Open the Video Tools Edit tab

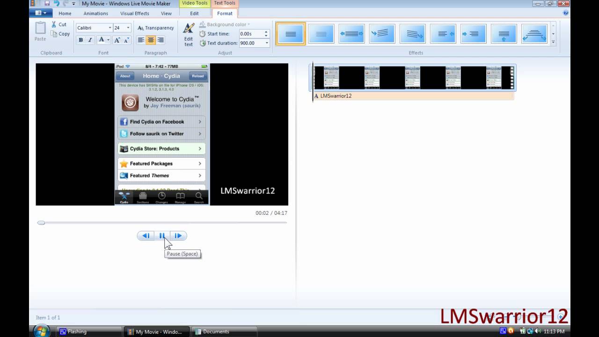coord(195,14)
